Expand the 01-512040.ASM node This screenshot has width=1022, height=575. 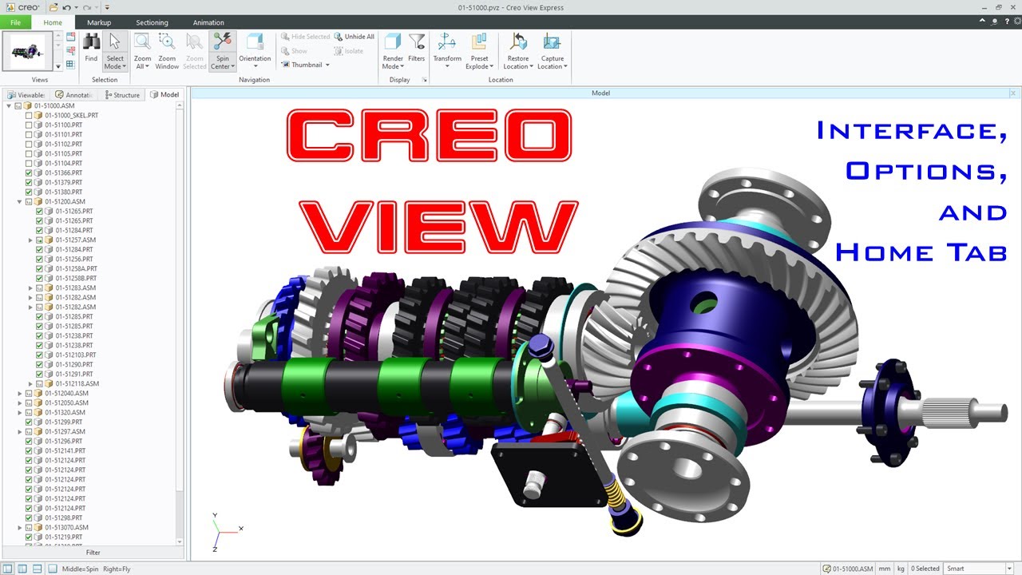click(x=20, y=393)
